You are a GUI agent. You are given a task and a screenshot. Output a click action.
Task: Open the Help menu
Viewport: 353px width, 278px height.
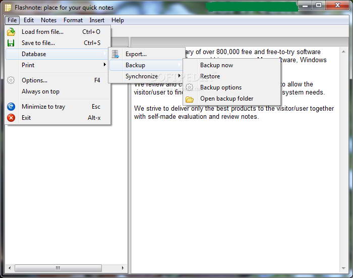click(x=117, y=20)
